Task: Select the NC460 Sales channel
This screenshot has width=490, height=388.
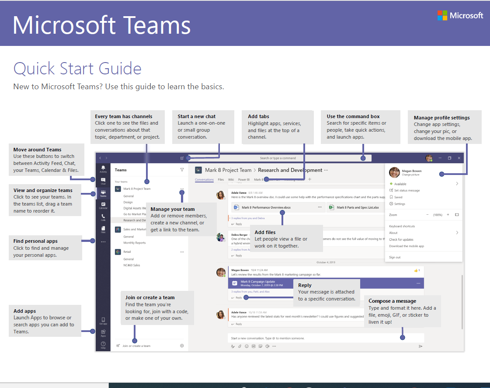Action: coord(132,265)
